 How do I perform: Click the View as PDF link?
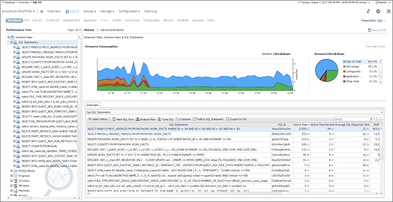coord(377,30)
